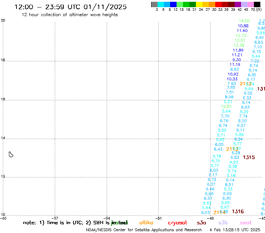Click the longitude axis label -51
Image resolution: width=265 pixels, height=233 pixels.
[x=159, y=218]
